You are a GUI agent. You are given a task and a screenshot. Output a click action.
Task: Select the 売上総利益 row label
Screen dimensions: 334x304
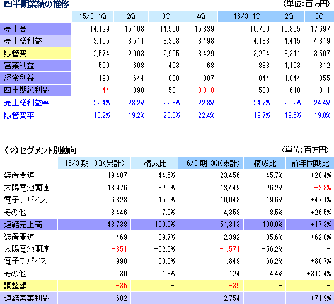(x=35, y=41)
